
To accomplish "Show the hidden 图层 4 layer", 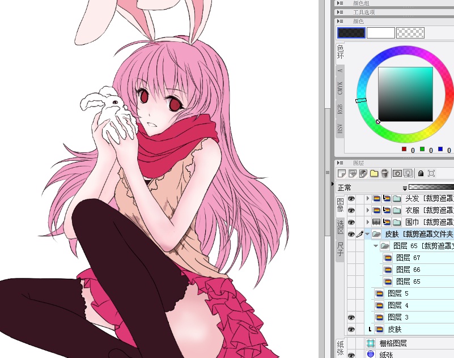I will coord(351,305).
